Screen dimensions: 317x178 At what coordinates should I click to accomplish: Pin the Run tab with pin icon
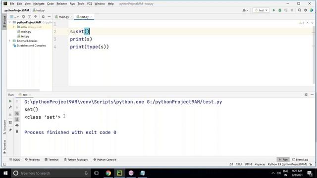click(10, 130)
